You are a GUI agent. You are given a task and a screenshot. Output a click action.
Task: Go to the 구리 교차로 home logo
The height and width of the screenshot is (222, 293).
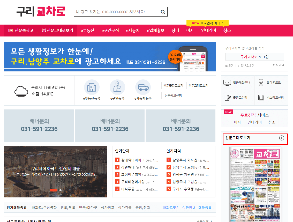[x=41, y=11]
